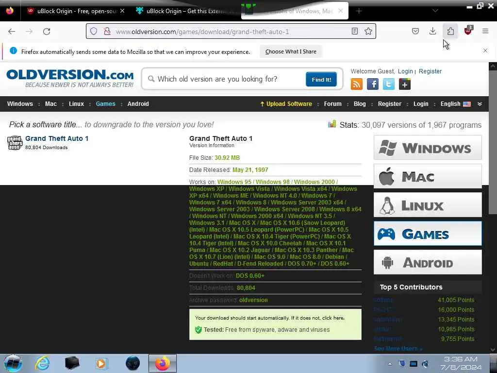Open the extensions puzzle-piece icon
This screenshot has height=373, width=497.
[450, 31]
